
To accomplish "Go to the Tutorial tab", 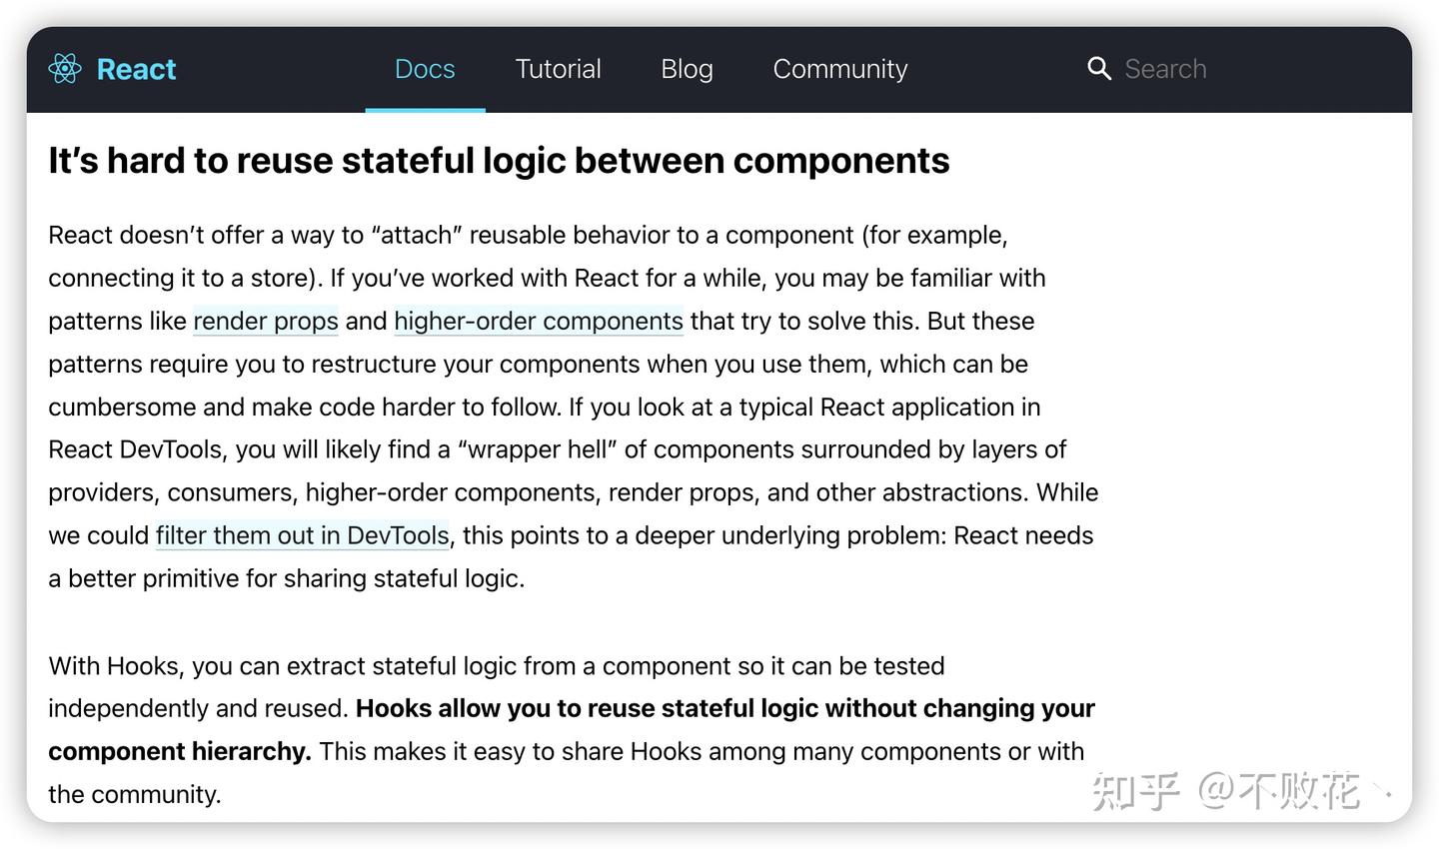I will click(558, 69).
